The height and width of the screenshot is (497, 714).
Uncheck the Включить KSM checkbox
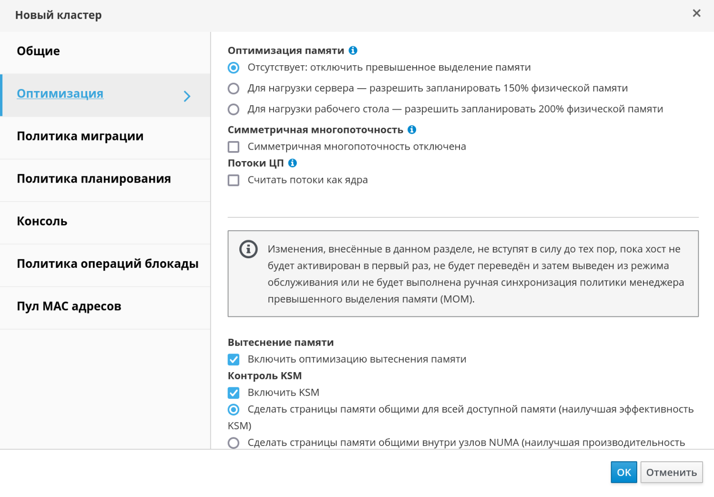tap(234, 393)
